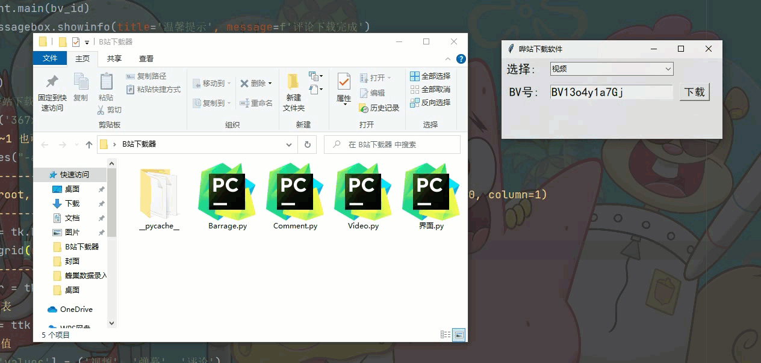This screenshot has height=363, width=761.
Task: Open the recent locations dropdown arrow
Action: coord(76,145)
